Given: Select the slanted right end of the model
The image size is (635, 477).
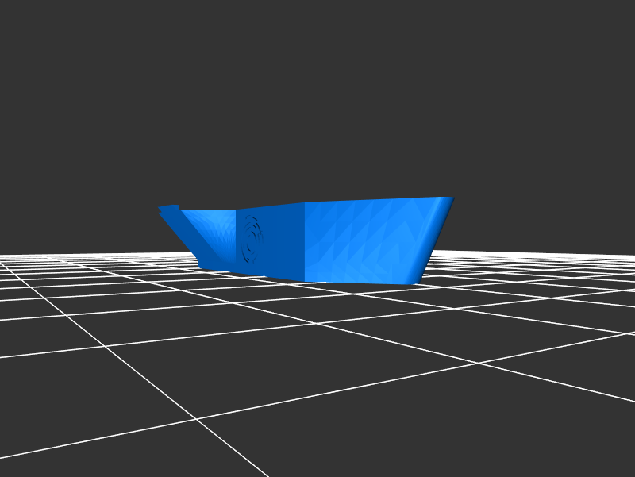Looking at the screenshot, I should click(437, 230).
